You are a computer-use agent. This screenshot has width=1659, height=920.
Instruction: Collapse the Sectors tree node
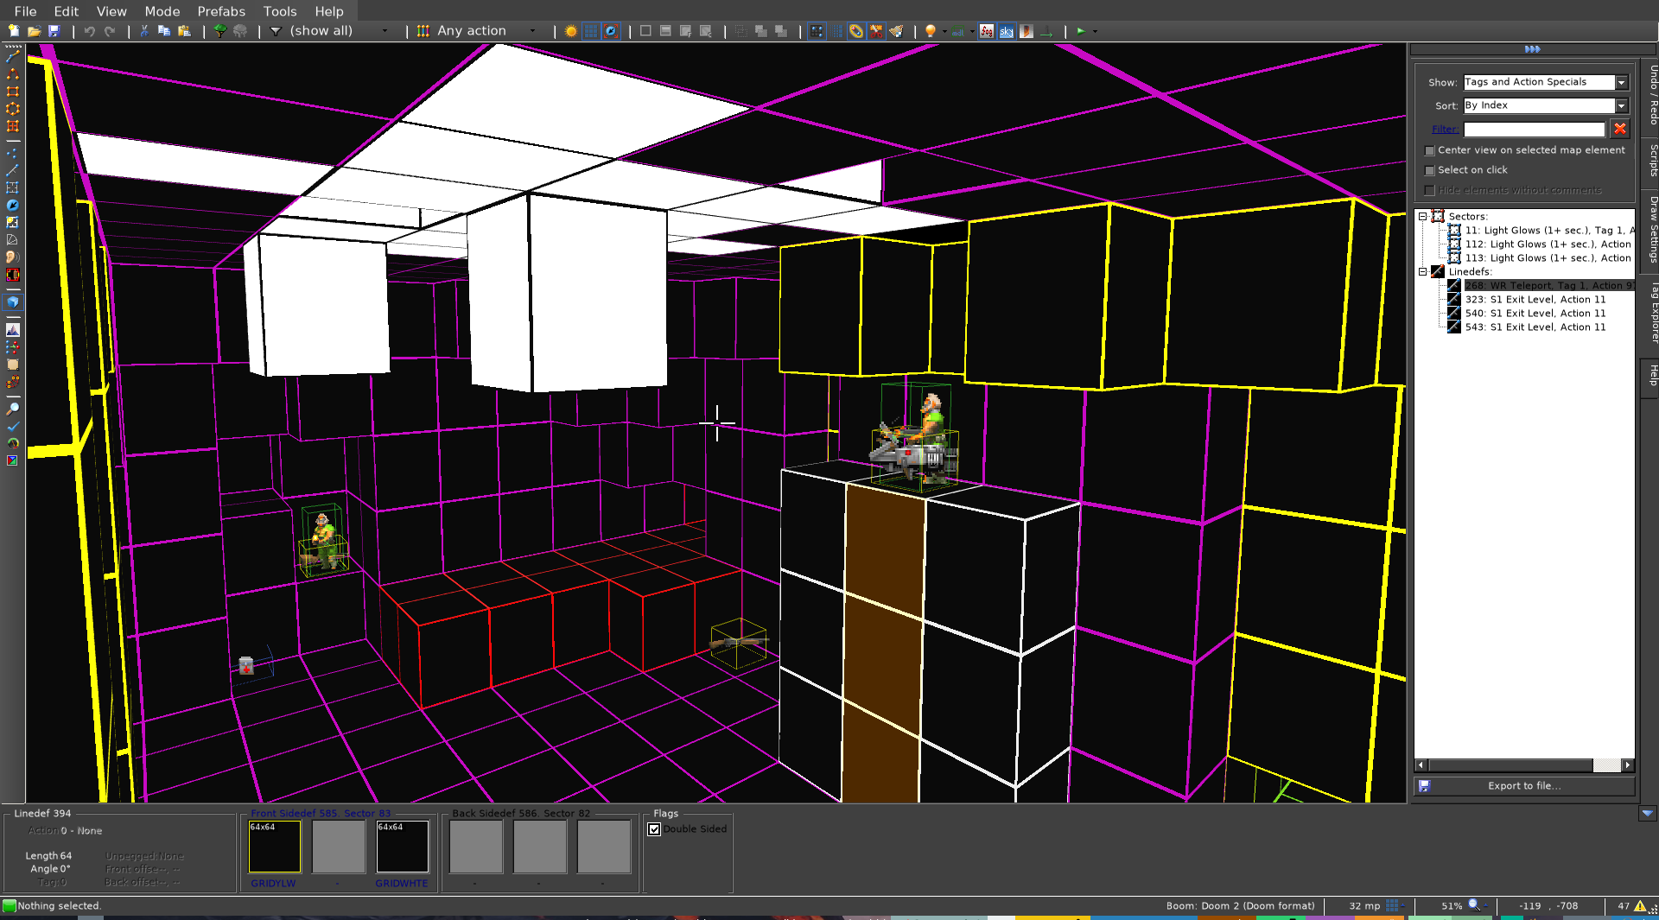[1422, 217]
